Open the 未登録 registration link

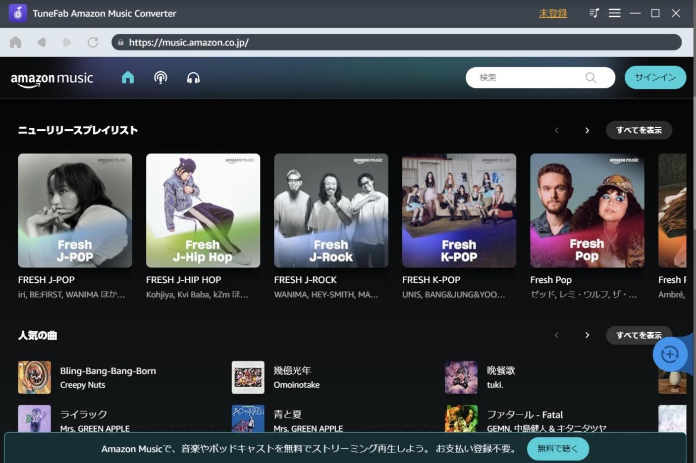[x=553, y=14]
